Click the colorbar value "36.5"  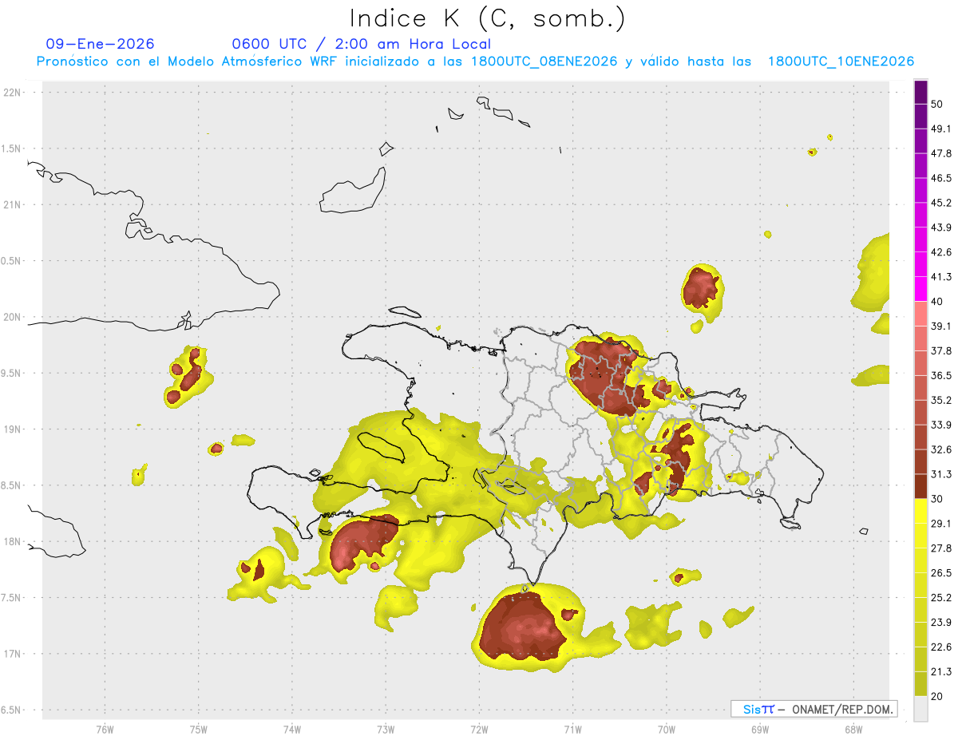coord(941,375)
